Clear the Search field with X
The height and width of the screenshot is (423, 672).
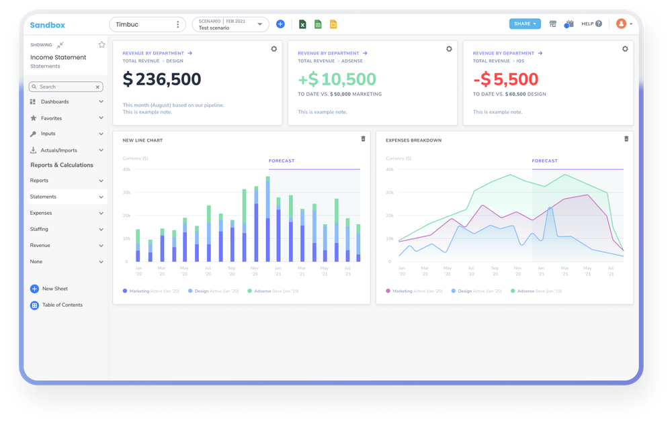[x=97, y=87]
